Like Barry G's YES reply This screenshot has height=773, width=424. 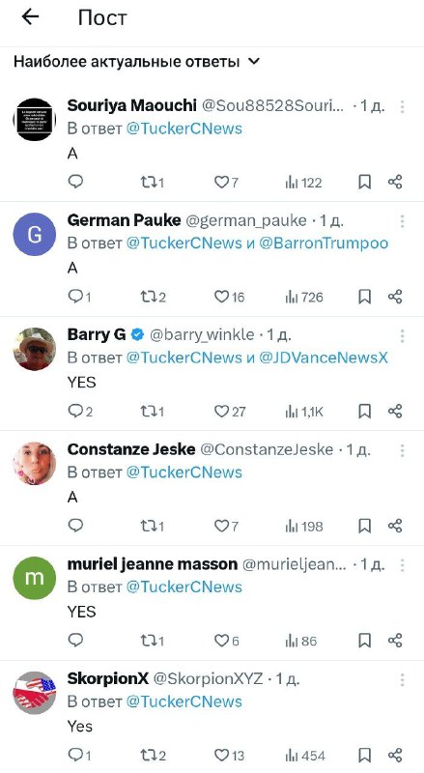click(x=230, y=412)
